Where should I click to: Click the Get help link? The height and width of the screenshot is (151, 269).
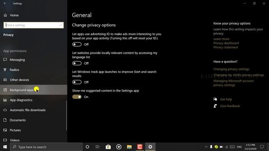[226, 99]
